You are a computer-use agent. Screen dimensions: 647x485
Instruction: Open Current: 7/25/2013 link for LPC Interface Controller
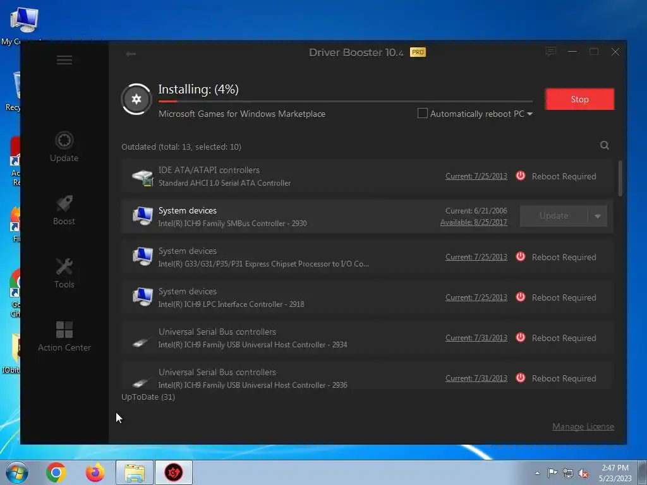coord(476,297)
